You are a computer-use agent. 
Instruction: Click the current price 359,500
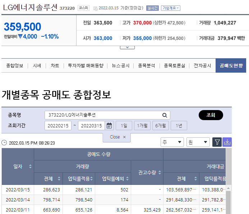(x=22, y=27)
